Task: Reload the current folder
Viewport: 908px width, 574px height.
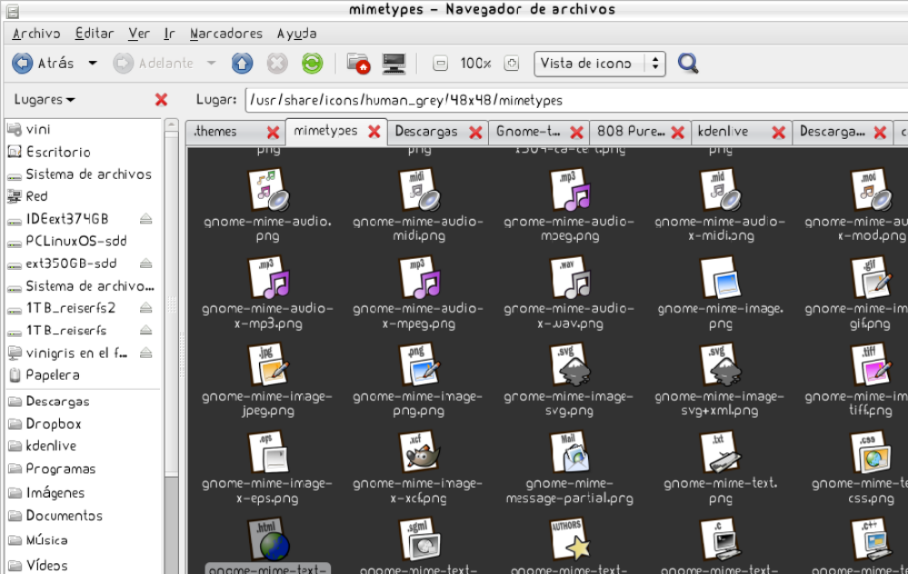Action: click(312, 63)
